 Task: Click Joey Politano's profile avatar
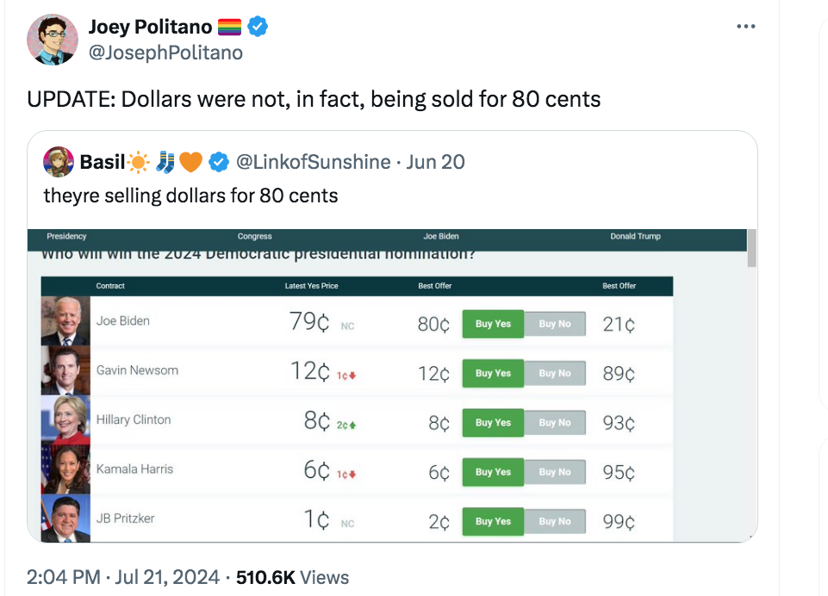pyautogui.click(x=53, y=40)
